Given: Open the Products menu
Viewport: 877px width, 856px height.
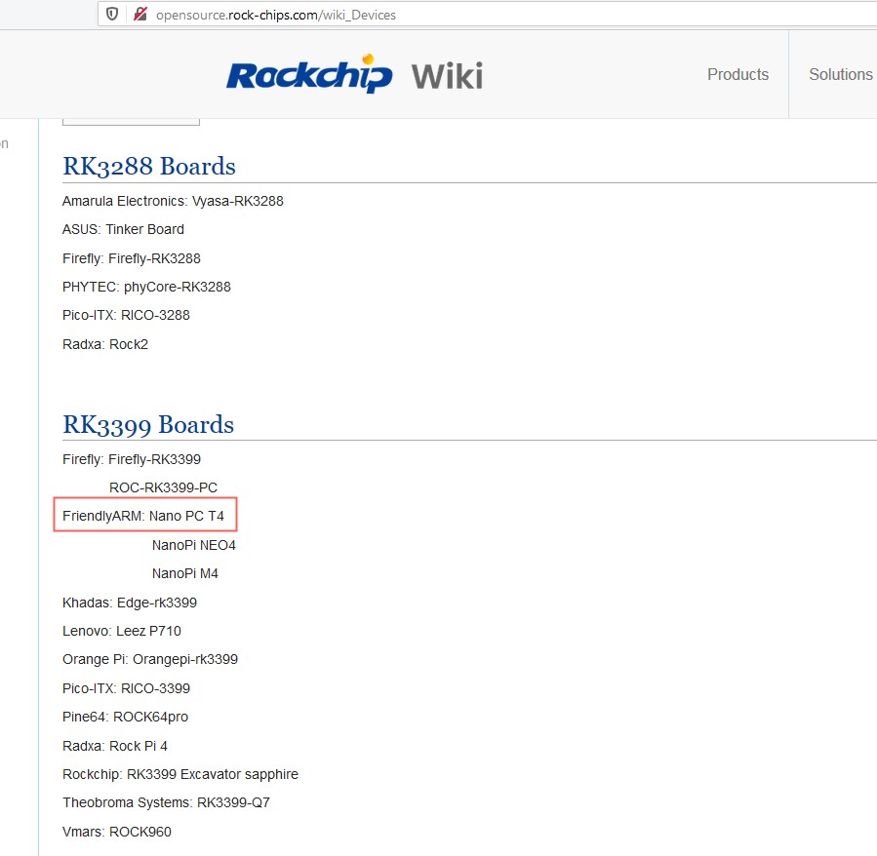Looking at the screenshot, I should pyautogui.click(x=737, y=74).
